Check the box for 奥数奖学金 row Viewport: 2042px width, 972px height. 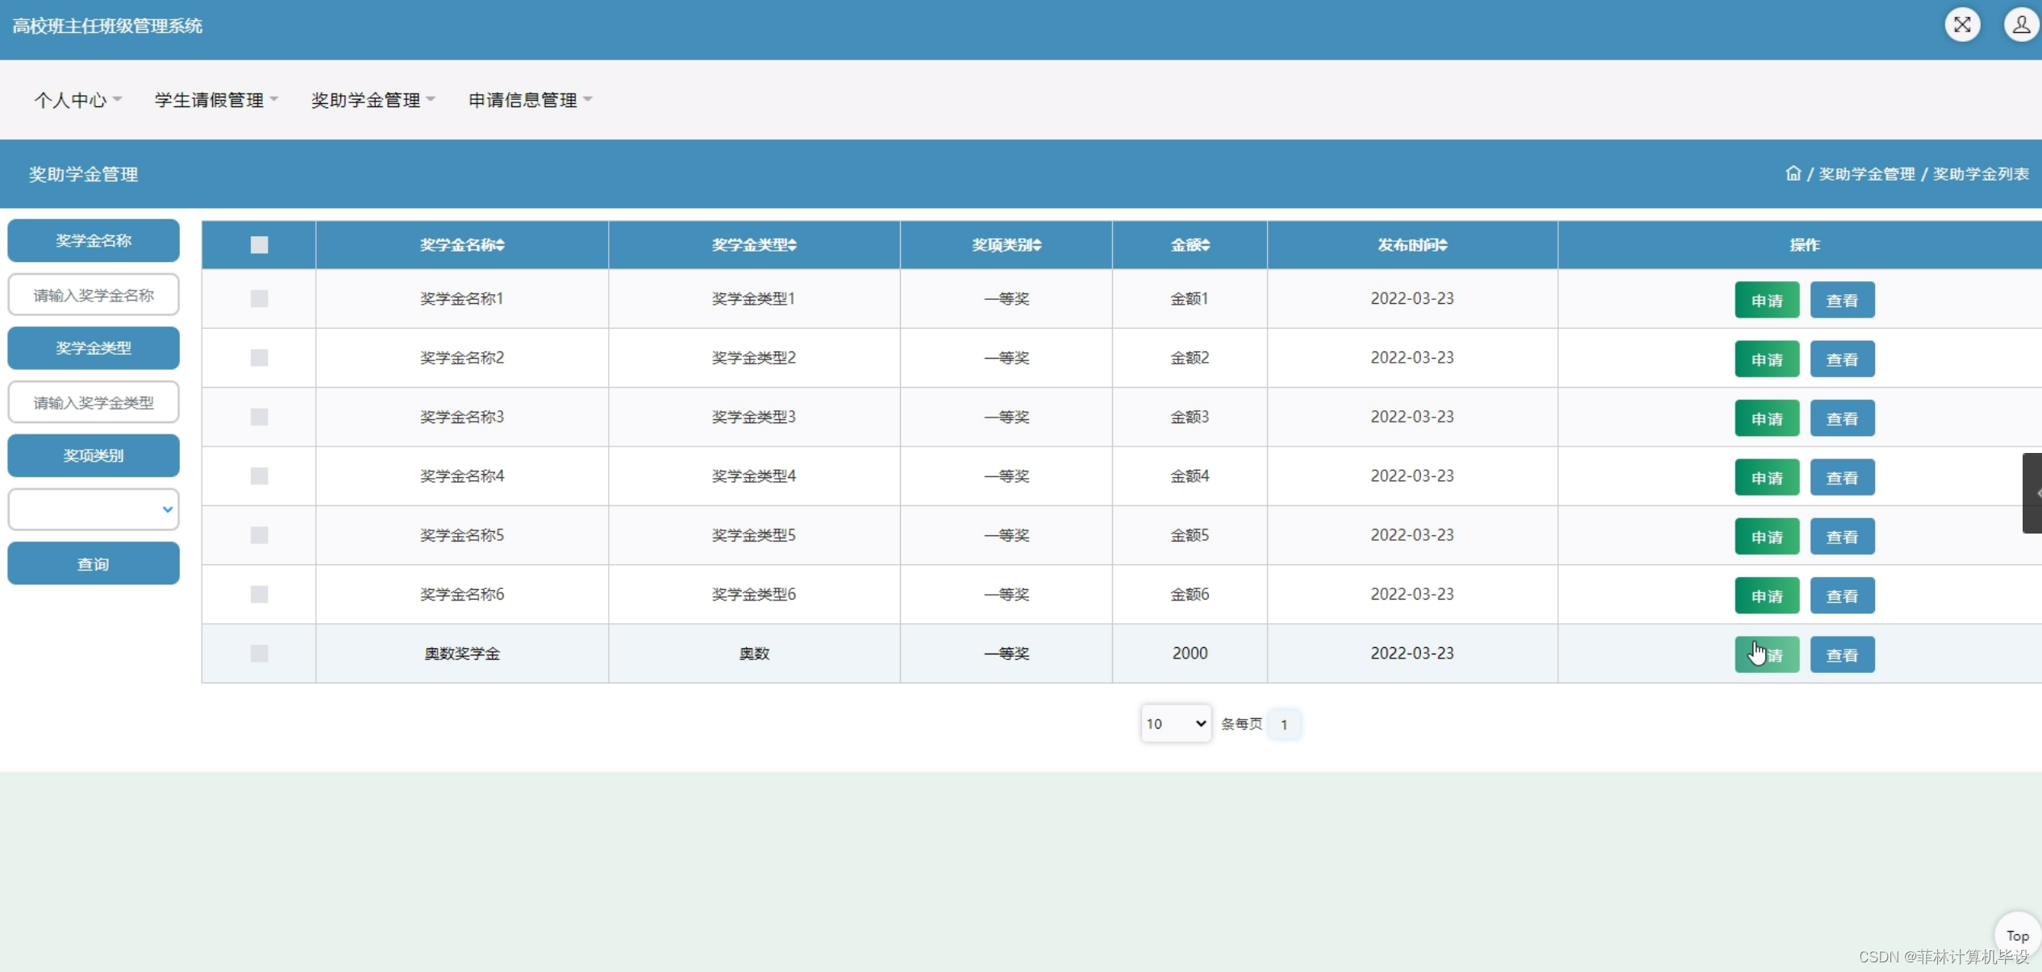[x=259, y=654]
